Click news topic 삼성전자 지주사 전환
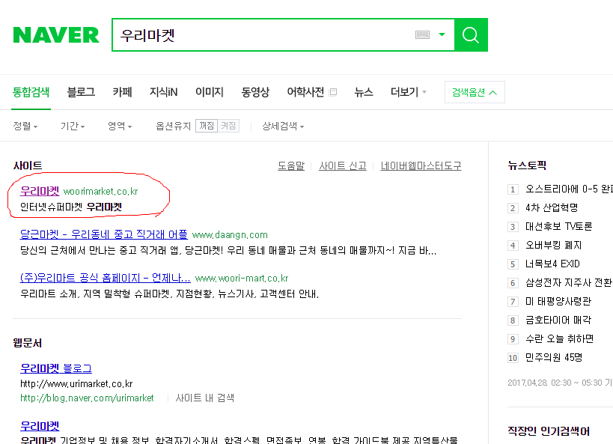Viewport: 613px width, 444px height. (x=569, y=282)
